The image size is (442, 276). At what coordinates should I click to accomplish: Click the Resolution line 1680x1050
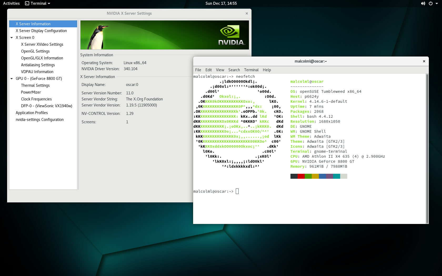click(315, 122)
